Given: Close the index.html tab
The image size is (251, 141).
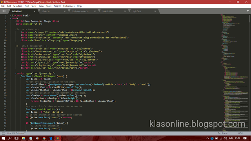Looking at the screenshot, I should pos(35,11).
